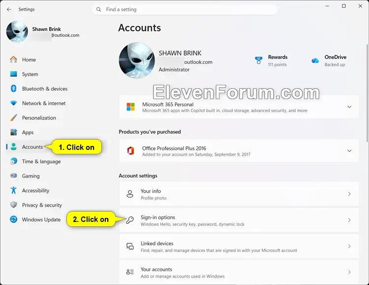Open the Your info chevron
This screenshot has height=285, width=369.
tap(349, 194)
